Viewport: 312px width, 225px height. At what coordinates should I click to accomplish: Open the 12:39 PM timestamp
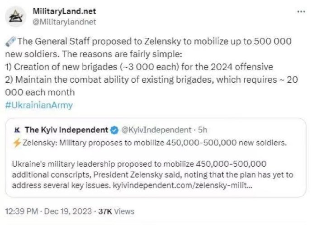click(x=22, y=211)
